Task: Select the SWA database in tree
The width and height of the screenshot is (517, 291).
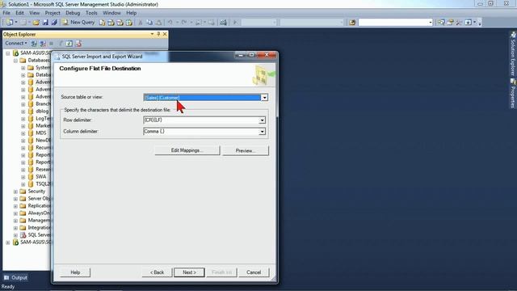Action: [x=41, y=176]
